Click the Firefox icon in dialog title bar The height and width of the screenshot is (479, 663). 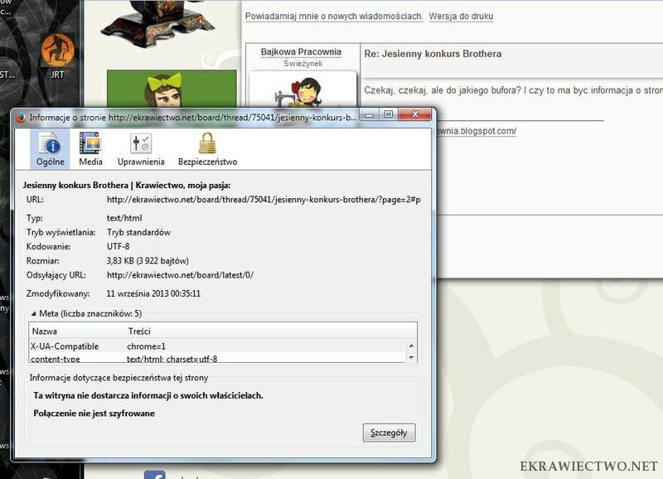tap(21, 118)
